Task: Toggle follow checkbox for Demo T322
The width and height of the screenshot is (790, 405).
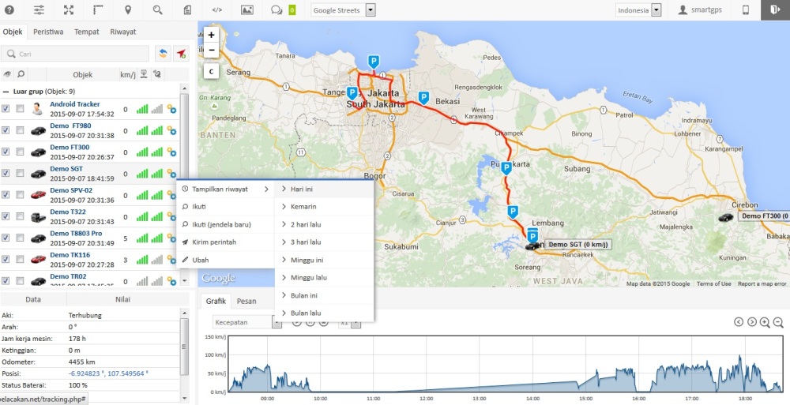Action: point(21,216)
